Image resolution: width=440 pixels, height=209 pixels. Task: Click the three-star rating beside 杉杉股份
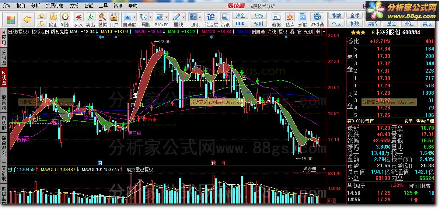tap(358, 32)
